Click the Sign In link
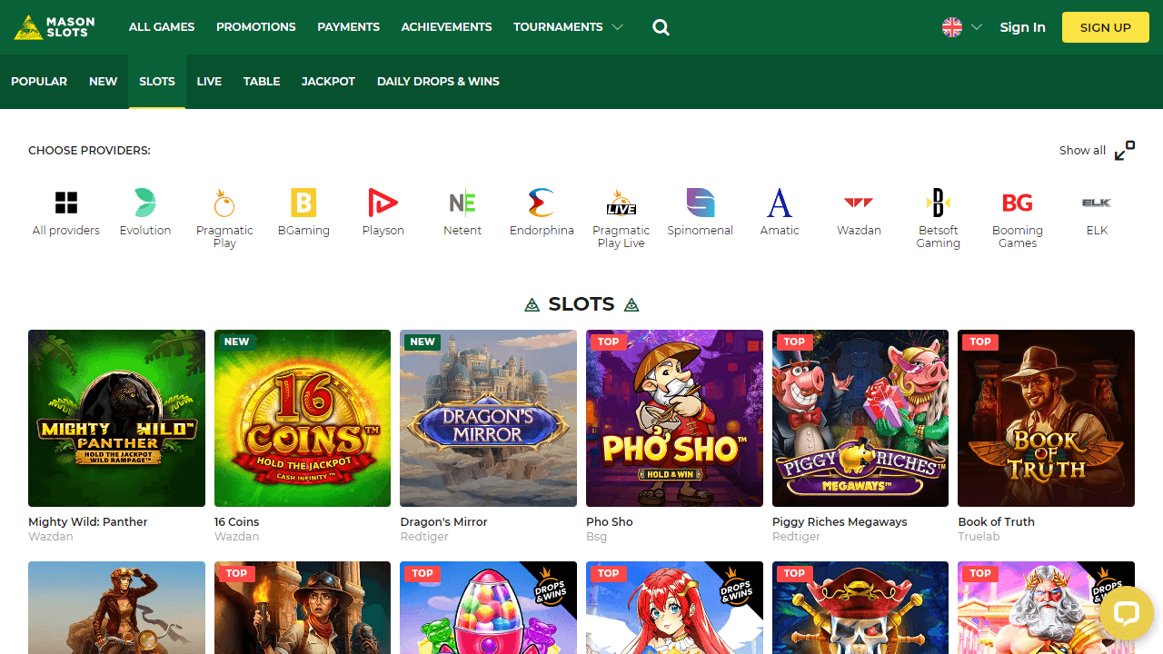This screenshot has width=1163, height=654. tap(1022, 27)
